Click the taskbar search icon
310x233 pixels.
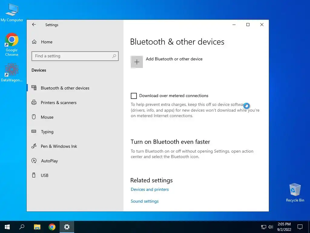(22, 227)
